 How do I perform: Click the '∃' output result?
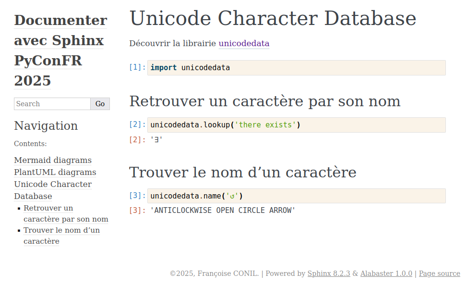[156, 140]
